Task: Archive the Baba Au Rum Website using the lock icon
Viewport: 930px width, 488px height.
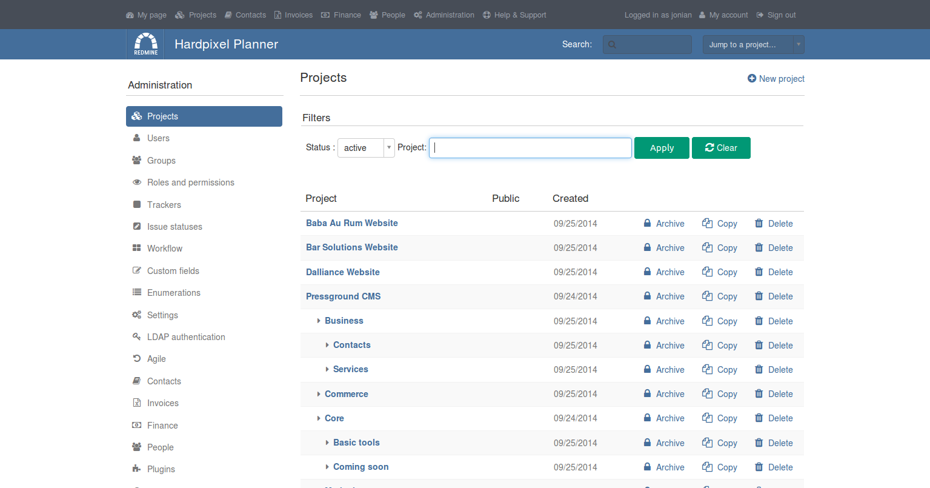Action: [647, 223]
